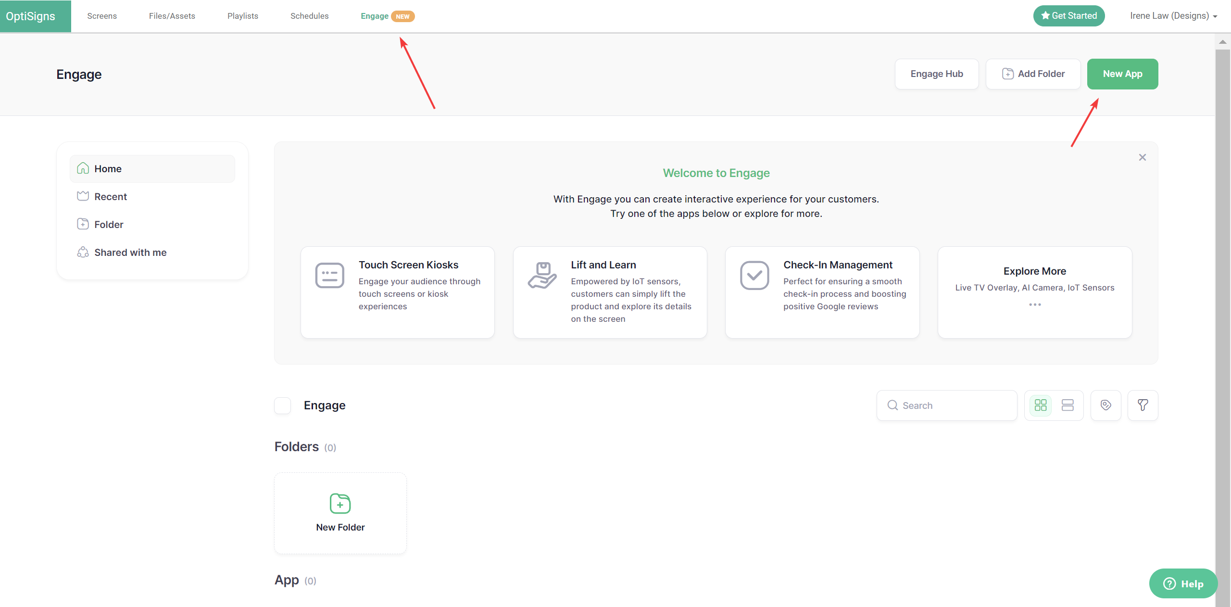
Task: Click the filter funnel icon
Action: tap(1143, 405)
